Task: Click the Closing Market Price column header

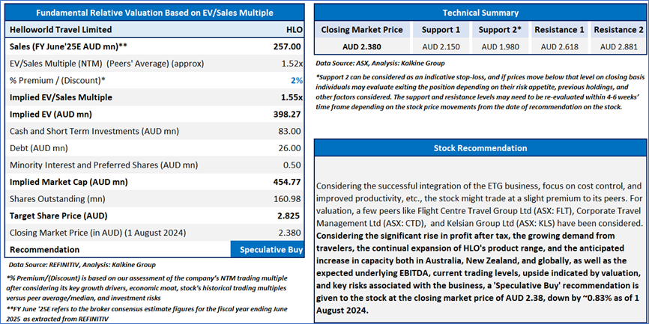Action: pos(363,30)
